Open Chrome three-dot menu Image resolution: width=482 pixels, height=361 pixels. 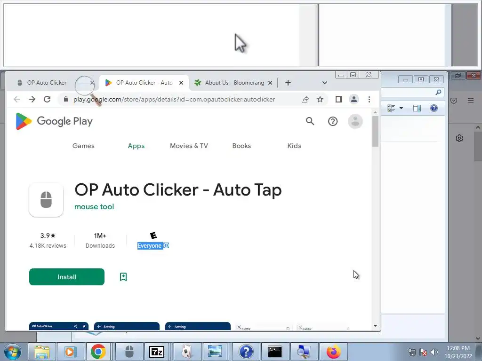(369, 99)
